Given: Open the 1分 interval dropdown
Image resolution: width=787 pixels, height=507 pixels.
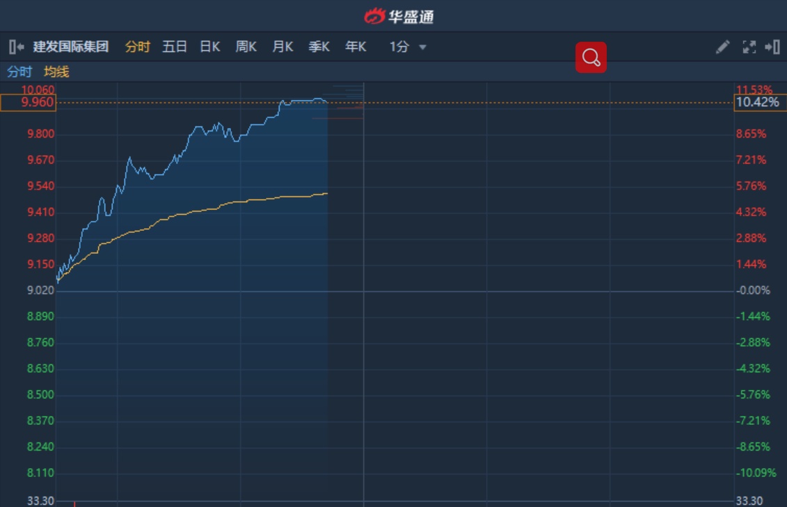Looking at the screenshot, I should click(408, 47).
